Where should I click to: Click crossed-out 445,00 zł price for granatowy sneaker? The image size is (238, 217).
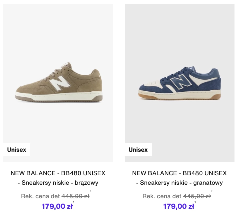[x=197, y=196]
